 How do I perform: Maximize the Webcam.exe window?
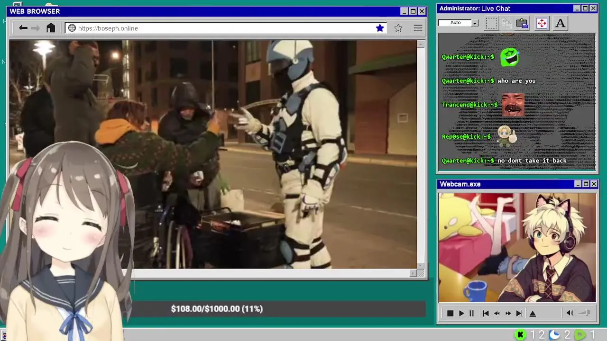click(x=586, y=184)
